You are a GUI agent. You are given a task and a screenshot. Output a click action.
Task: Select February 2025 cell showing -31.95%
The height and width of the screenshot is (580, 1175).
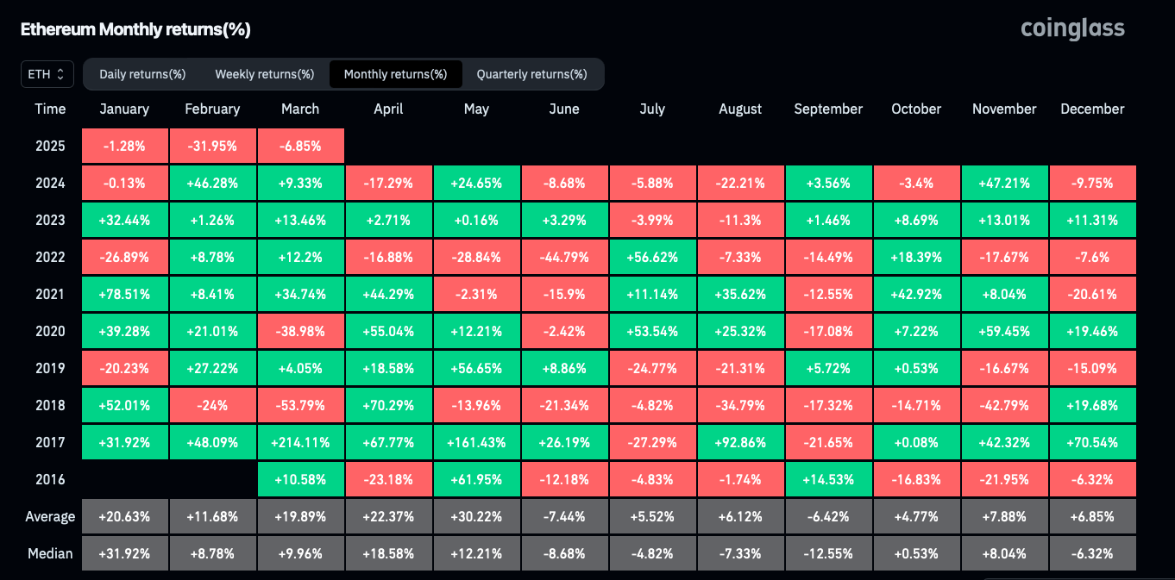[212, 147]
